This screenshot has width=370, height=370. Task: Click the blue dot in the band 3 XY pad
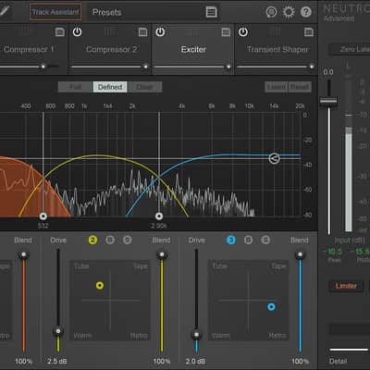click(x=271, y=307)
